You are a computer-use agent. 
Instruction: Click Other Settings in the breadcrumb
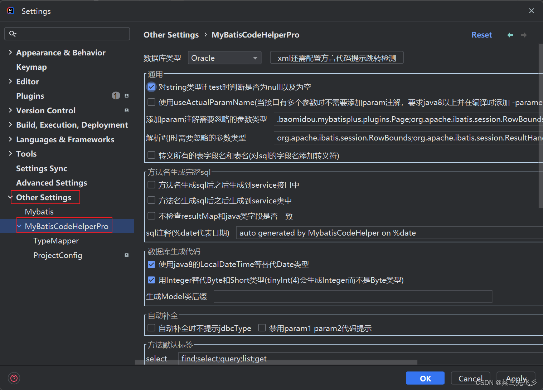[x=171, y=35]
